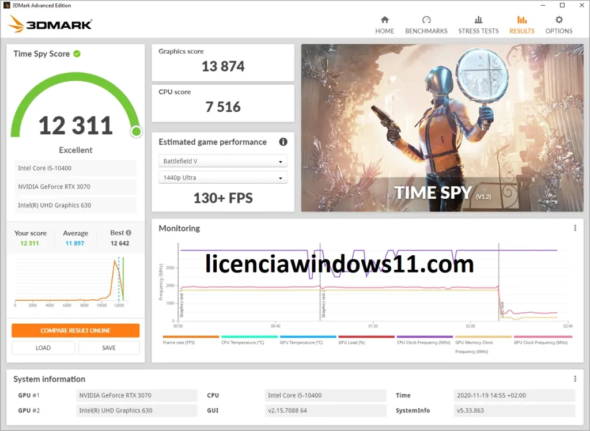Image resolution: width=590 pixels, height=431 pixels.
Task: Click the green validation checkmark by Time Spy Score
Action: coord(77,54)
